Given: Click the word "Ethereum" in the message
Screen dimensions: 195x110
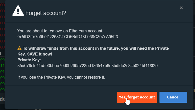Looking at the screenshot, I should pyautogui.click(x=77, y=31).
